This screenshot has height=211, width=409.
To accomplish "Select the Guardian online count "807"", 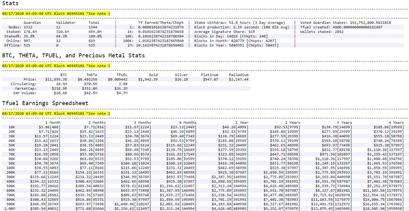I will point(27,41).
